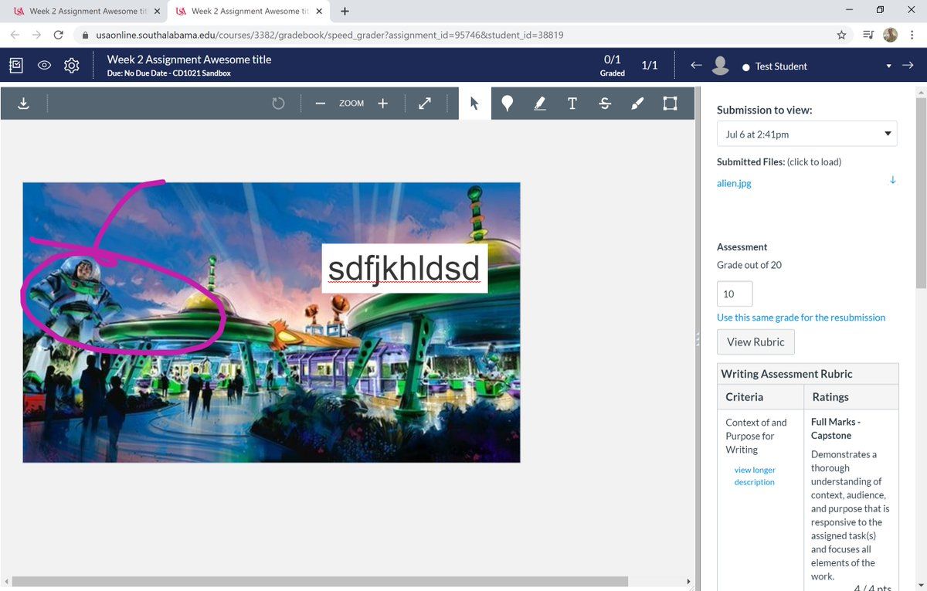Go to next student arrow
This screenshot has width=927, height=591.
(908, 66)
